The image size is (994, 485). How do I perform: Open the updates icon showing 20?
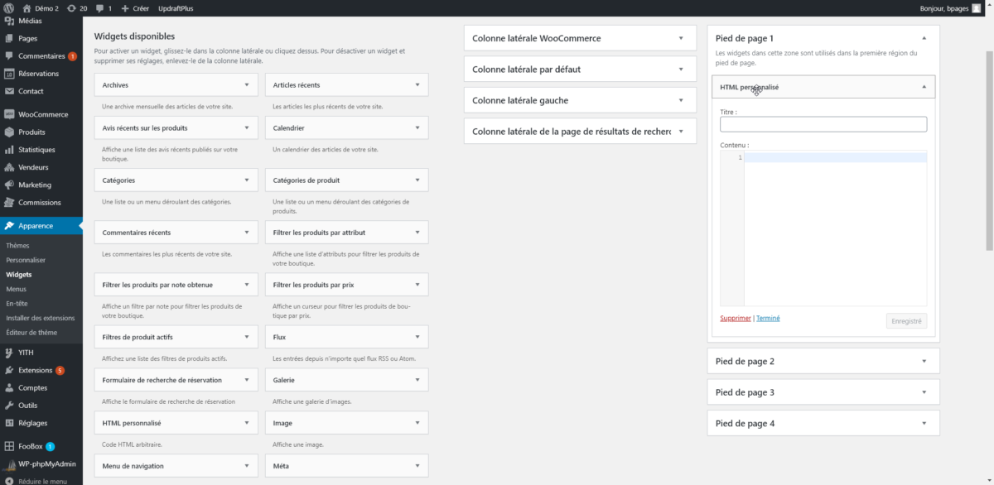pyautogui.click(x=71, y=8)
